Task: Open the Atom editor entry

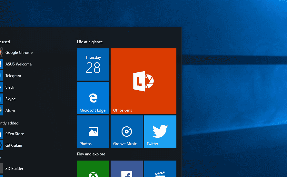Action: click(x=10, y=111)
